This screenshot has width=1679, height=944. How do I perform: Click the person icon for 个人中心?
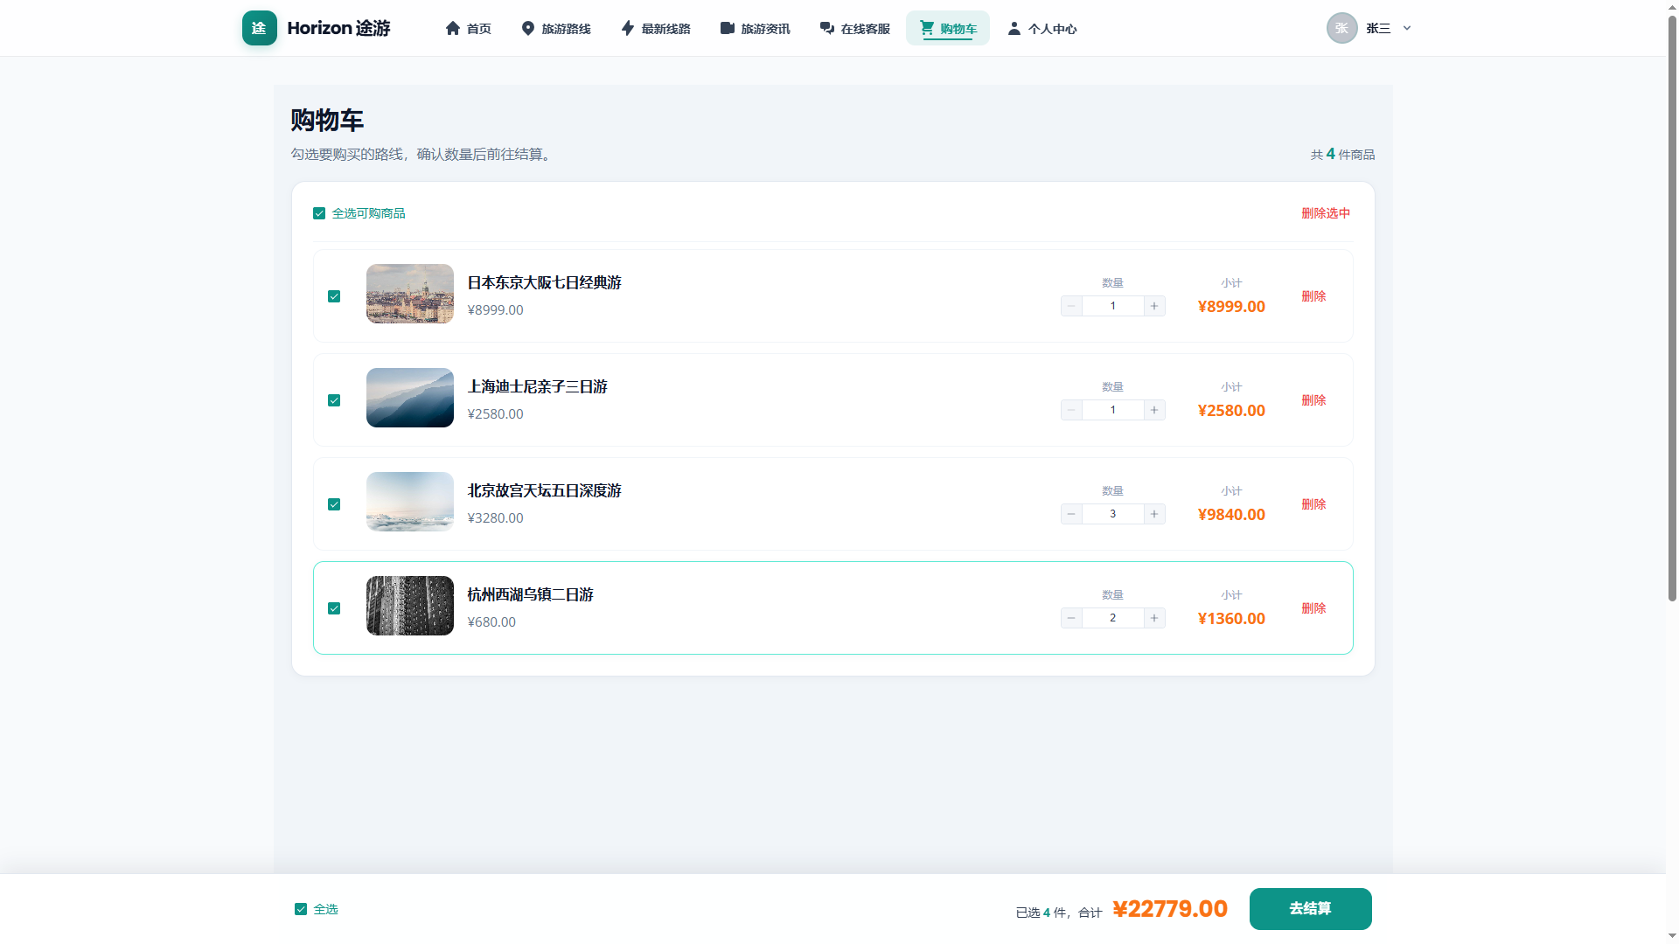1014,28
